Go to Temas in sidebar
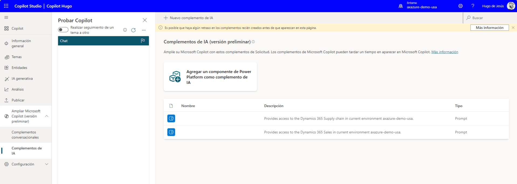The width and height of the screenshot is (517, 184). pos(16,57)
